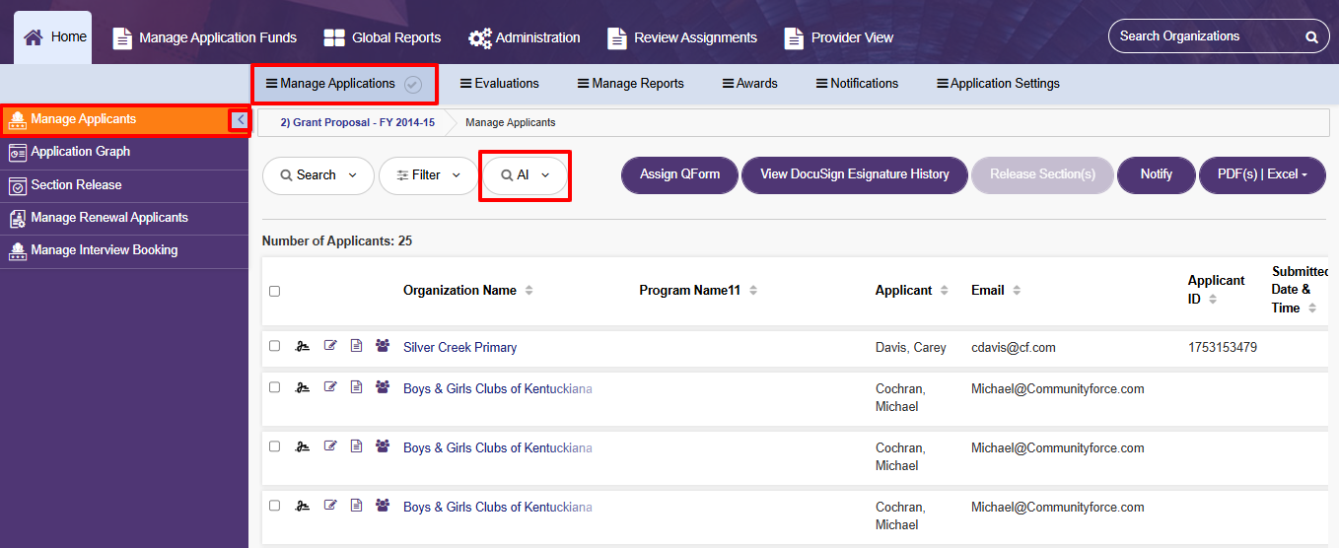Check the Silver Creek Primary row checkbox

[275, 346]
